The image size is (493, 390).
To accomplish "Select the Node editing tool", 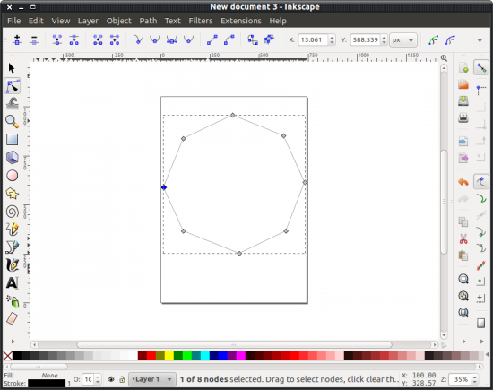I will [13, 86].
